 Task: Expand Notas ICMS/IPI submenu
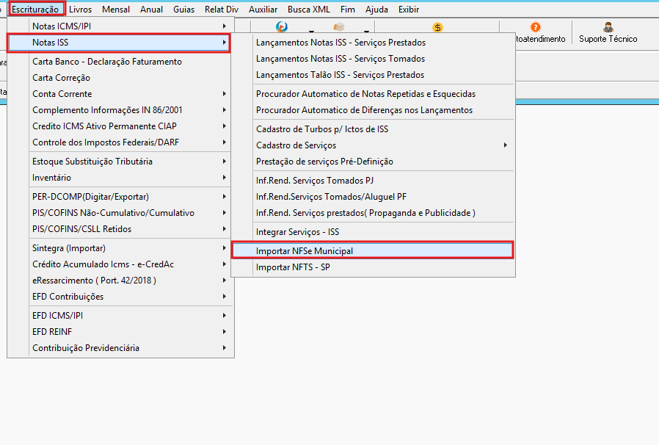pos(119,26)
